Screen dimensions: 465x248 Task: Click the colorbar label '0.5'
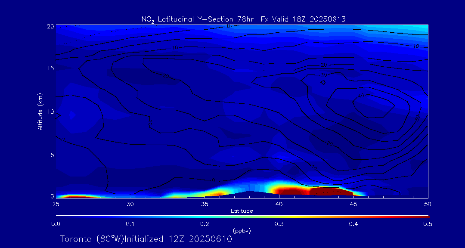click(428, 224)
